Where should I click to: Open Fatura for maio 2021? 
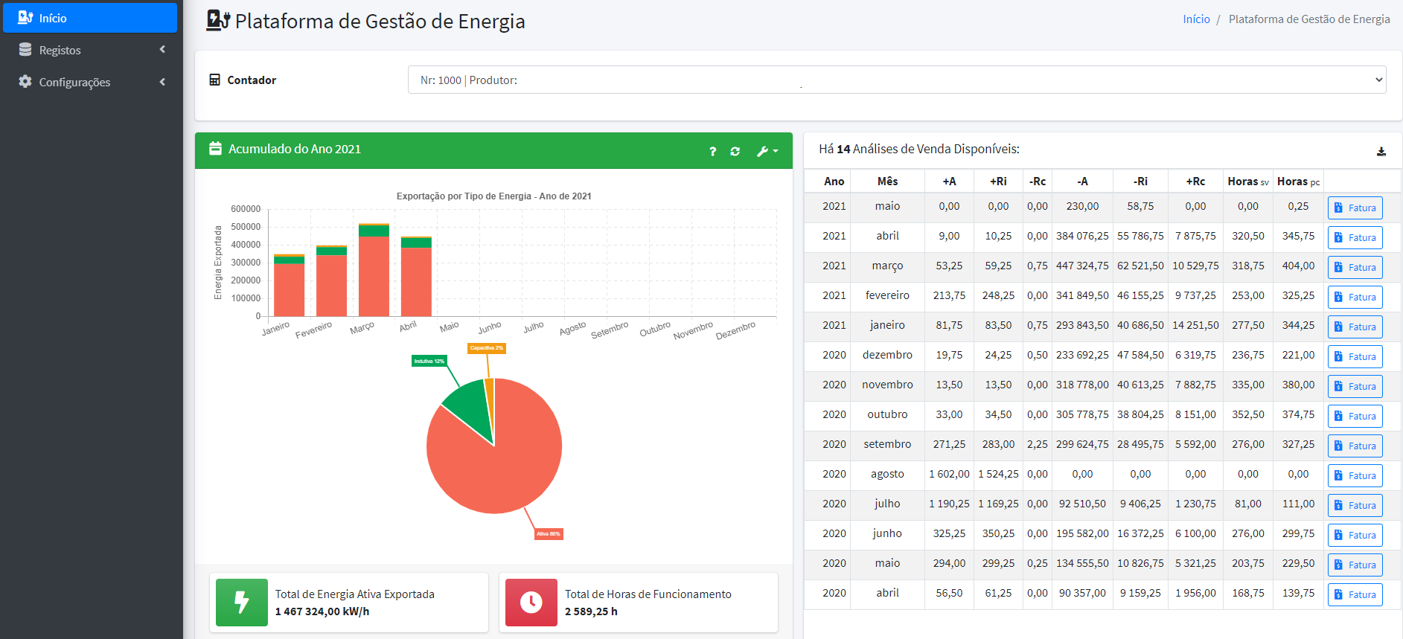click(x=1355, y=208)
